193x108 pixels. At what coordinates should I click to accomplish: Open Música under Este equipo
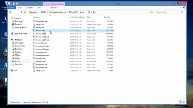coord(18,55)
